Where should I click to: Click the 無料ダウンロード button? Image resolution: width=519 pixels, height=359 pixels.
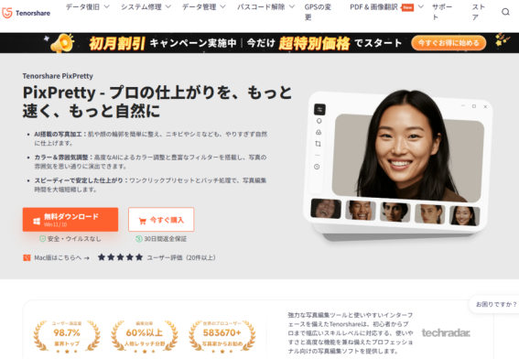(x=70, y=220)
